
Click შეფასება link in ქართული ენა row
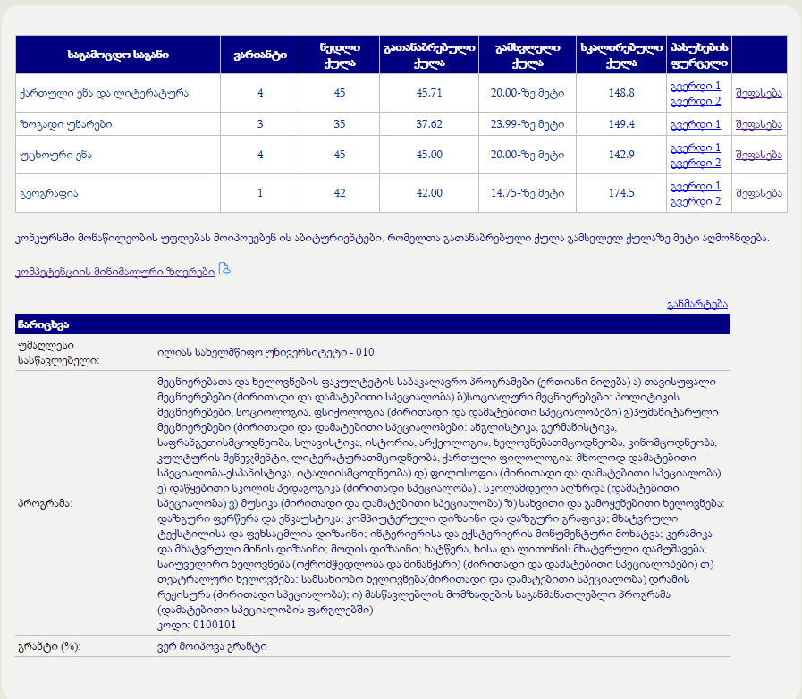pos(758,93)
